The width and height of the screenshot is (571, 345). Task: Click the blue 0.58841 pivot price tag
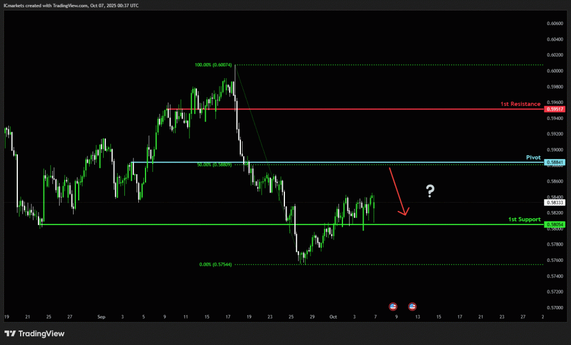point(555,162)
